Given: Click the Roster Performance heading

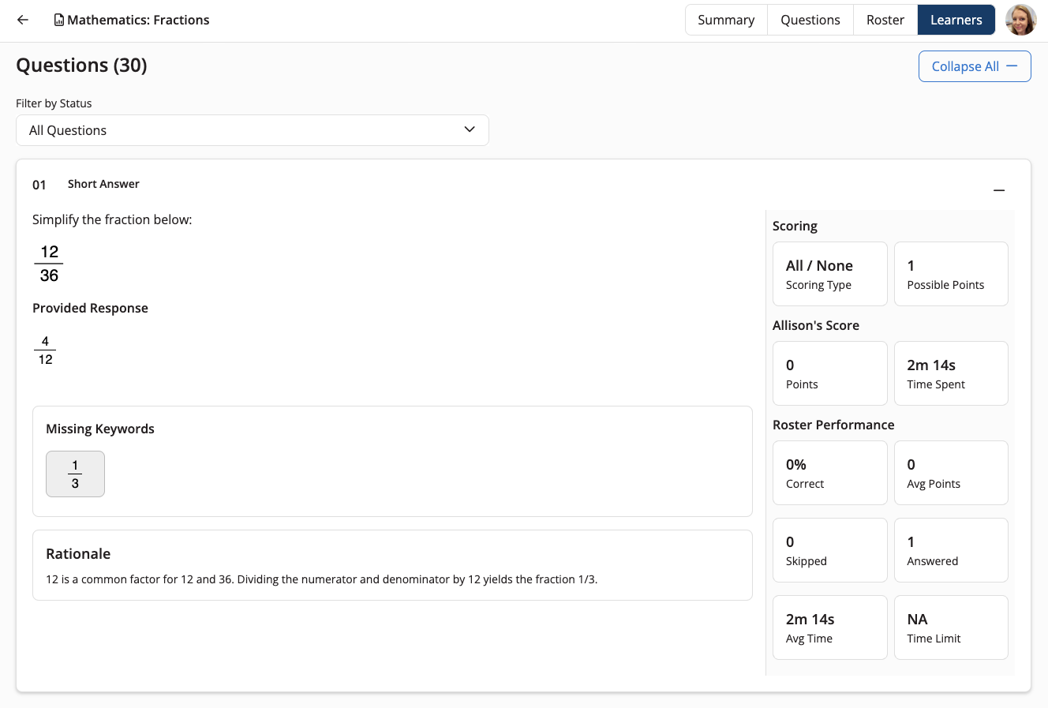Looking at the screenshot, I should click(x=833, y=425).
